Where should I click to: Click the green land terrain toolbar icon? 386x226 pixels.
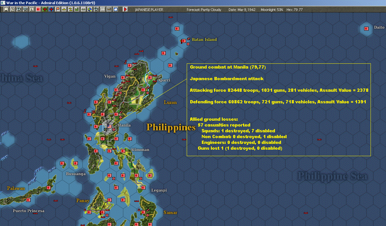(77, 9)
